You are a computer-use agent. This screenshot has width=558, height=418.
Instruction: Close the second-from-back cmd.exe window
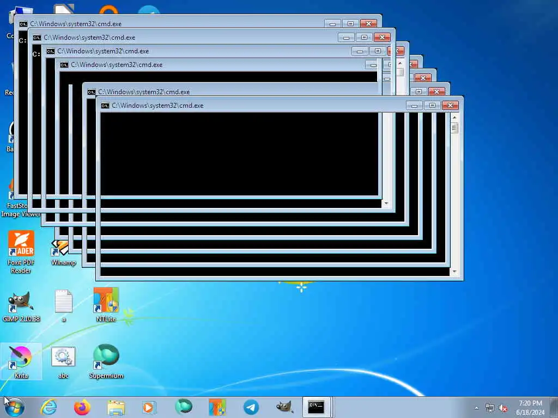382,38
